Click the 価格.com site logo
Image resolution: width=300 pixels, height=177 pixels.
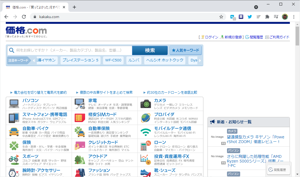click(x=26, y=30)
